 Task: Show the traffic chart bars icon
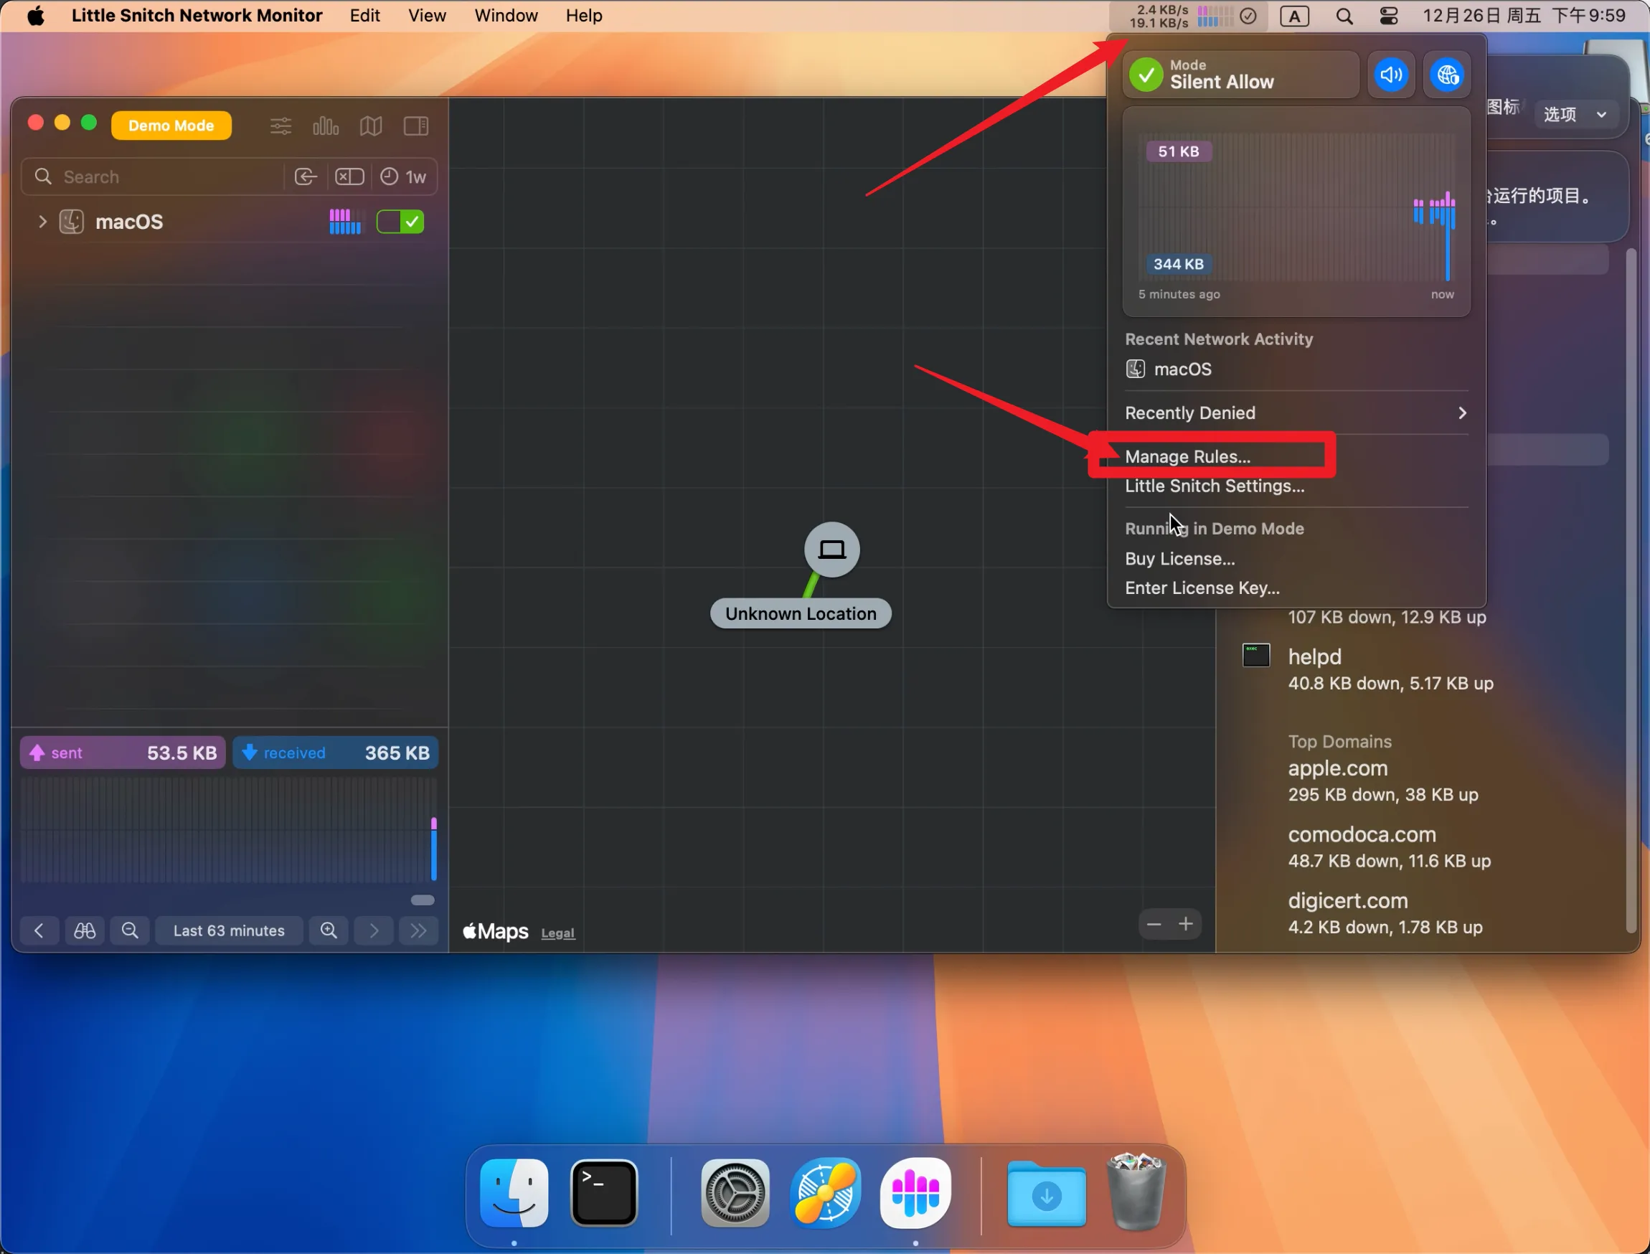coord(326,126)
